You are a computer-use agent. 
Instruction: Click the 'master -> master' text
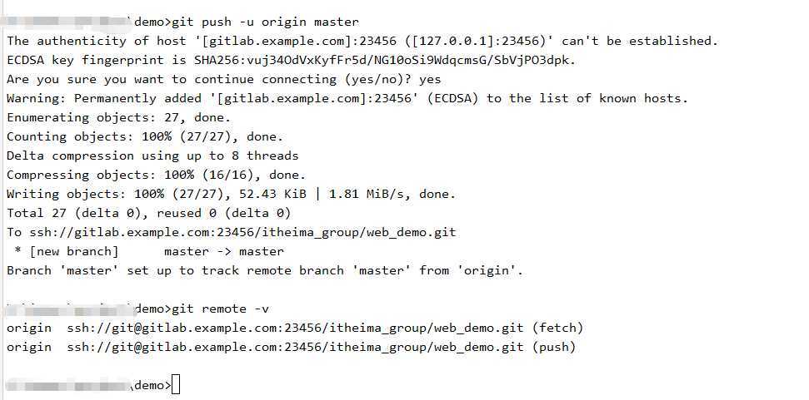tap(224, 251)
